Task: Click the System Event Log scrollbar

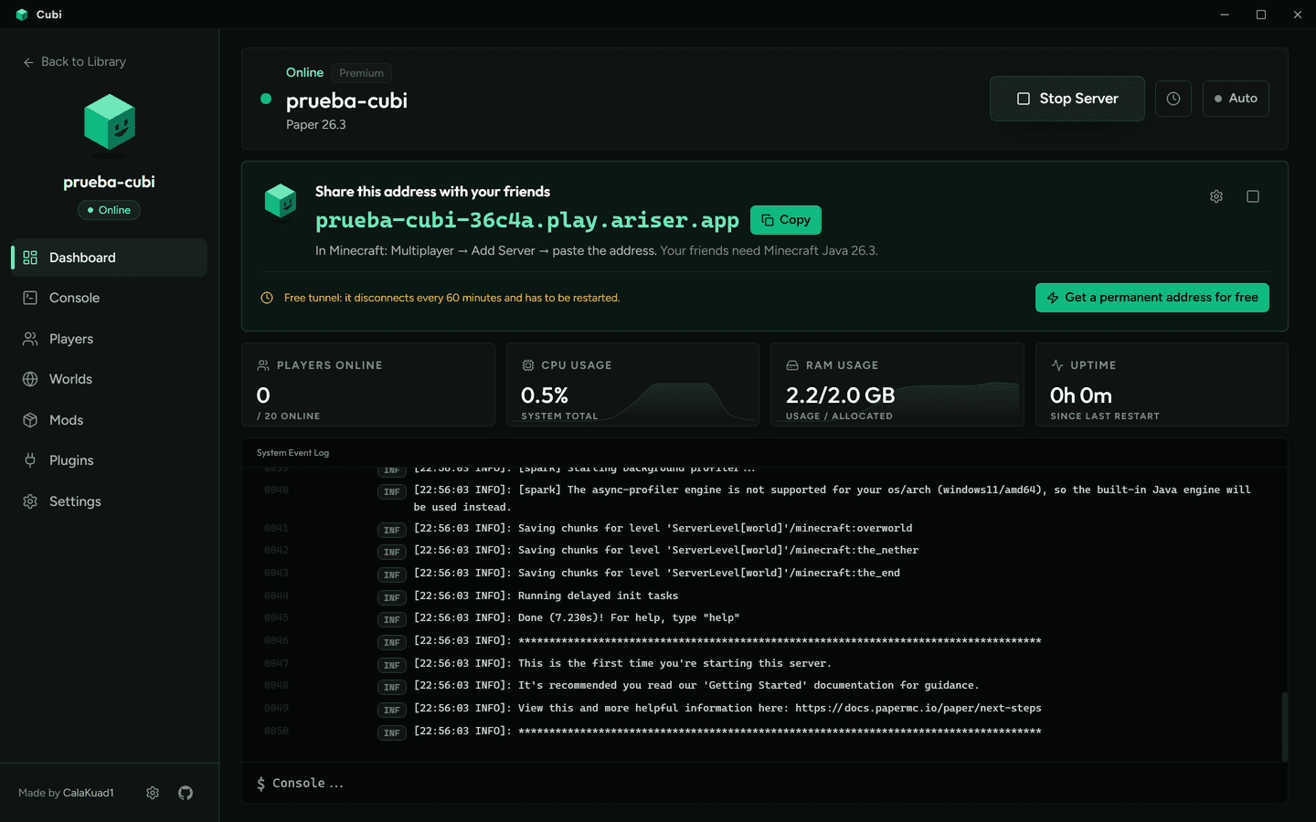Action: pyautogui.click(x=1284, y=727)
